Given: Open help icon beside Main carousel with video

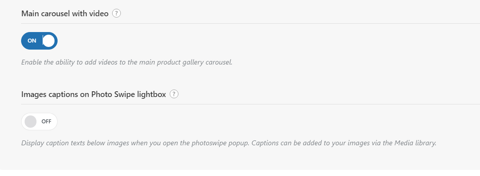Looking at the screenshot, I should click(116, 14).
